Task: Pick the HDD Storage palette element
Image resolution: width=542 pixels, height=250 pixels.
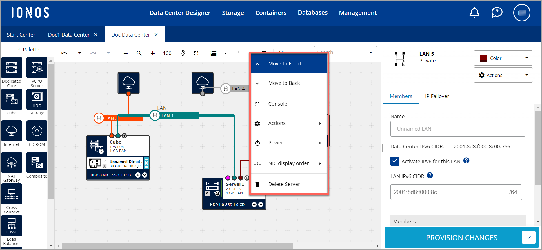Action: [37, 99]
